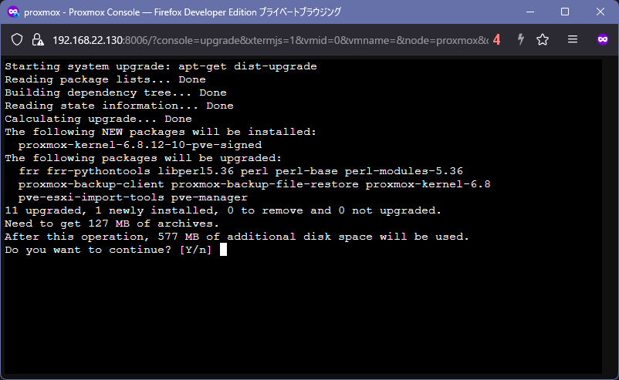The width and height of the screenshot is (619, 380).
Task: Click the tracking protection shield icon
Action: click(17, 39)
